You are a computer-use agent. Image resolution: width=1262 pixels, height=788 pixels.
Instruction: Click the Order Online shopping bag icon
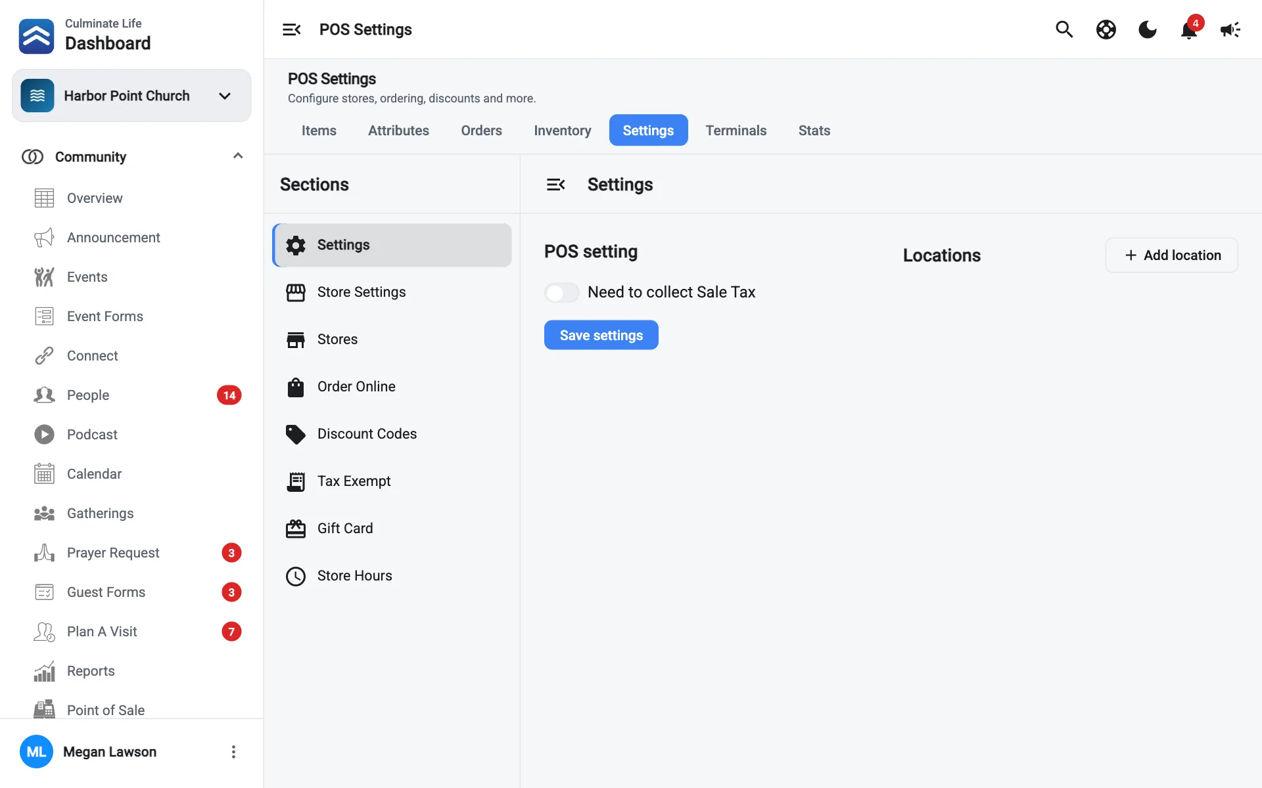coord(296,387)
